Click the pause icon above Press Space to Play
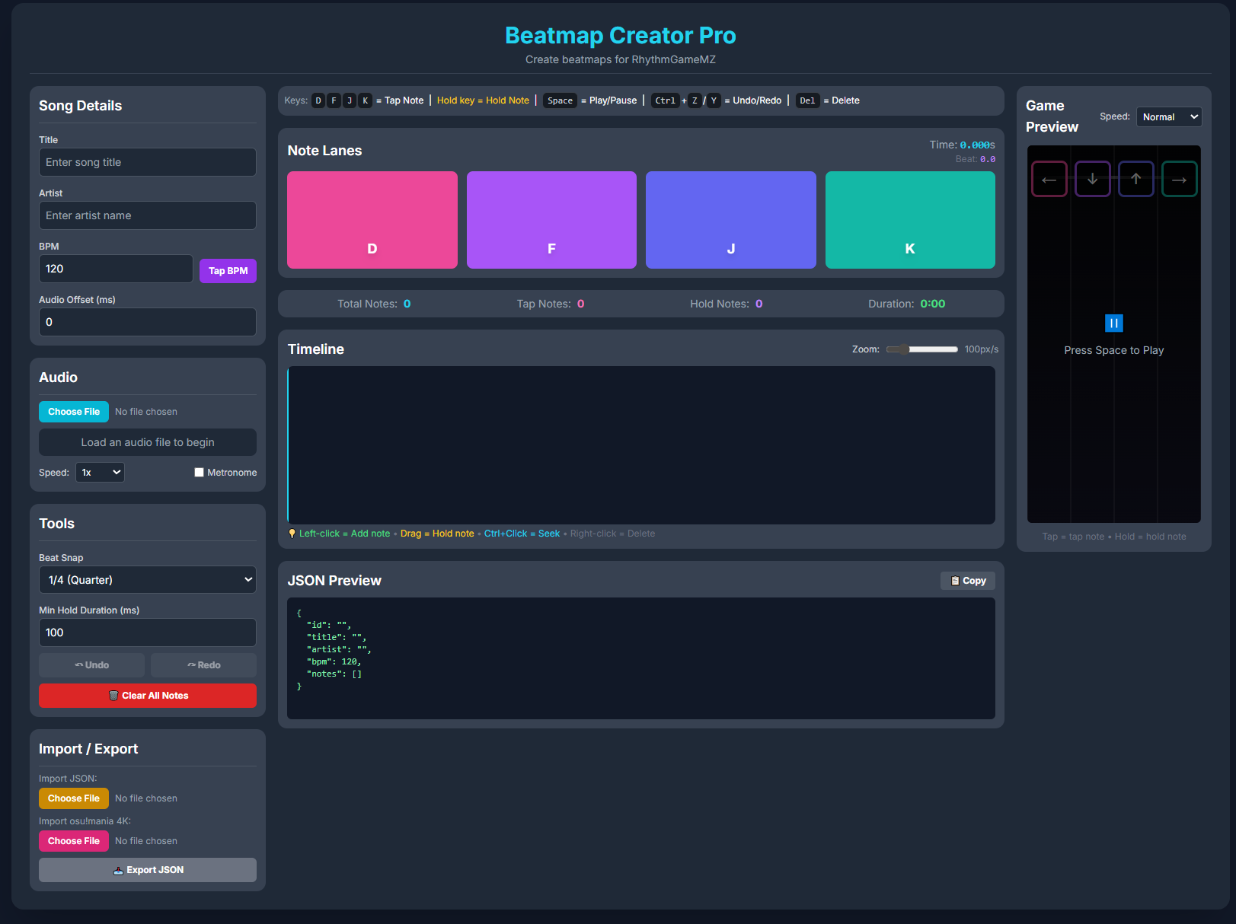Viewport: 1236px width, 924px height. pos(1113,323)
